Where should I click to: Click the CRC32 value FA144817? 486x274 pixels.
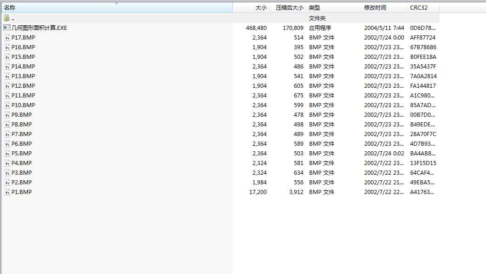click(423, 86)
